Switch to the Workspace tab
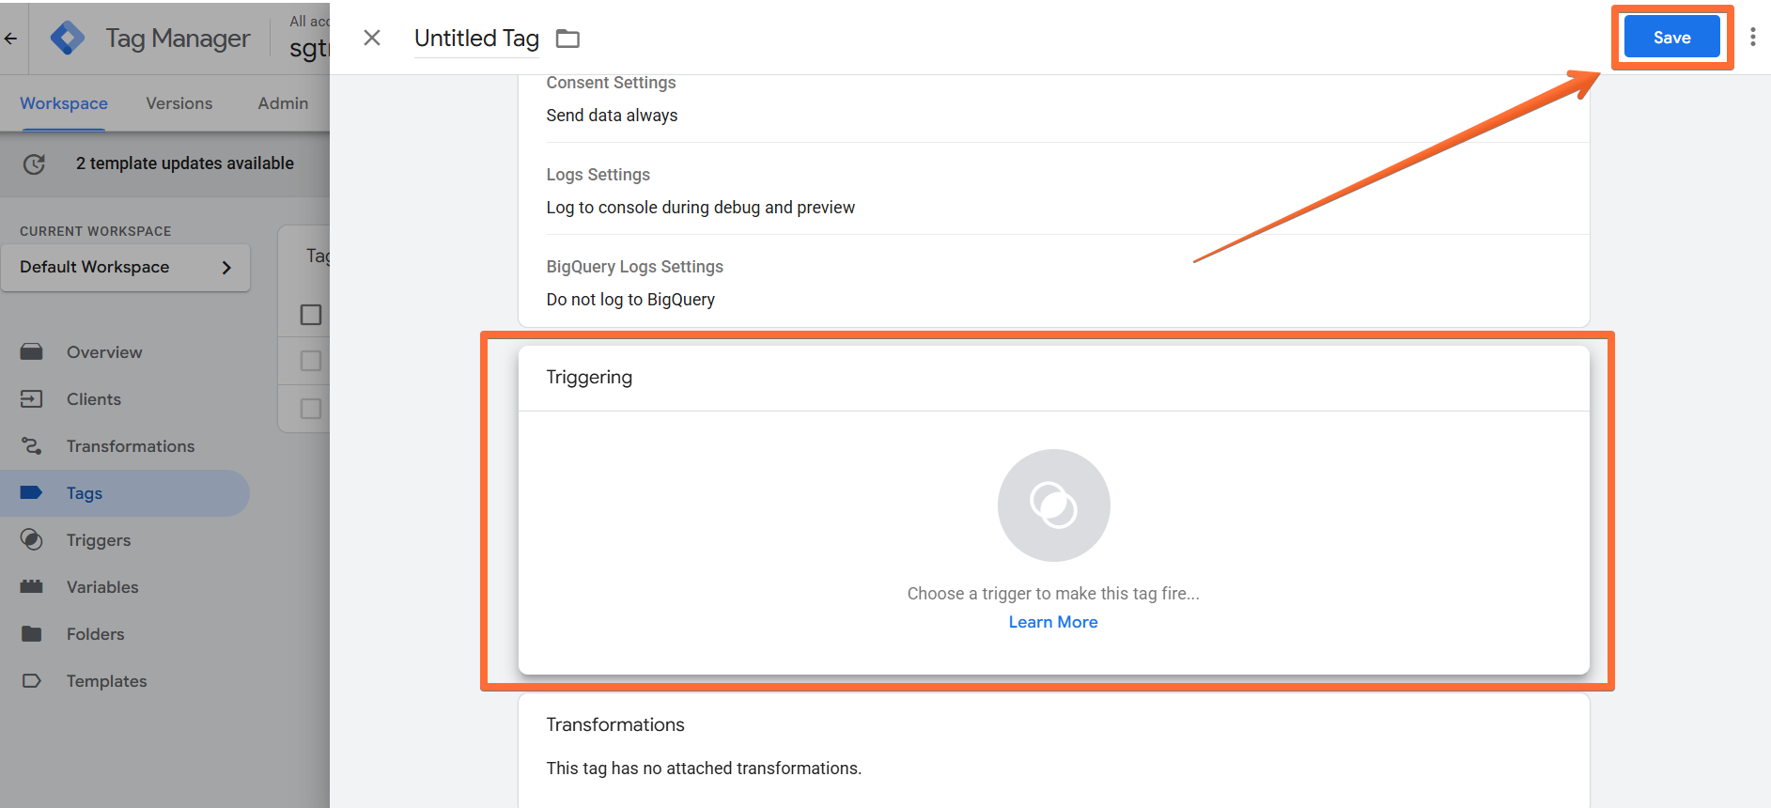1771x808 pixels. click(x=64, y=103)
